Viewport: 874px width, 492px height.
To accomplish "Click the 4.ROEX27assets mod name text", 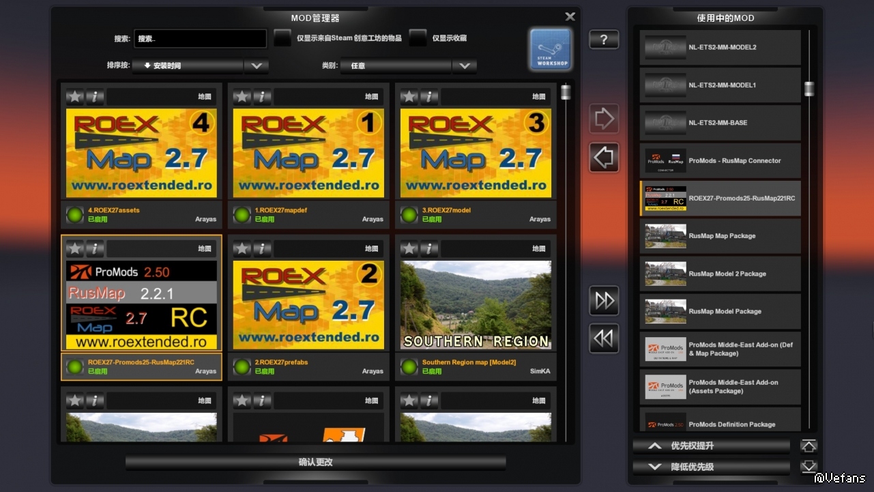I will 113,210.
